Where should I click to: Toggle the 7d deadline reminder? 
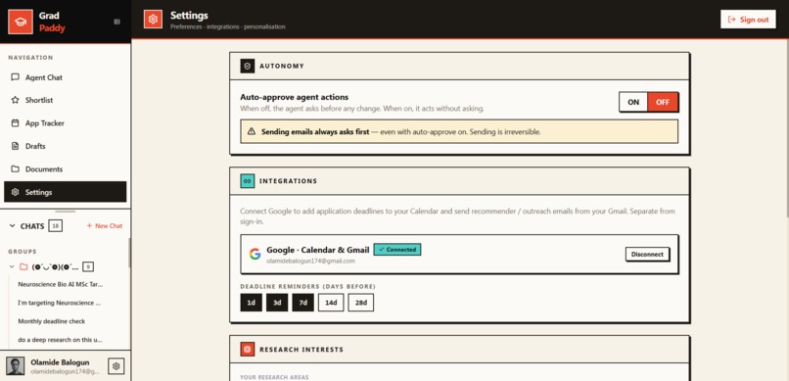[303, 303]
